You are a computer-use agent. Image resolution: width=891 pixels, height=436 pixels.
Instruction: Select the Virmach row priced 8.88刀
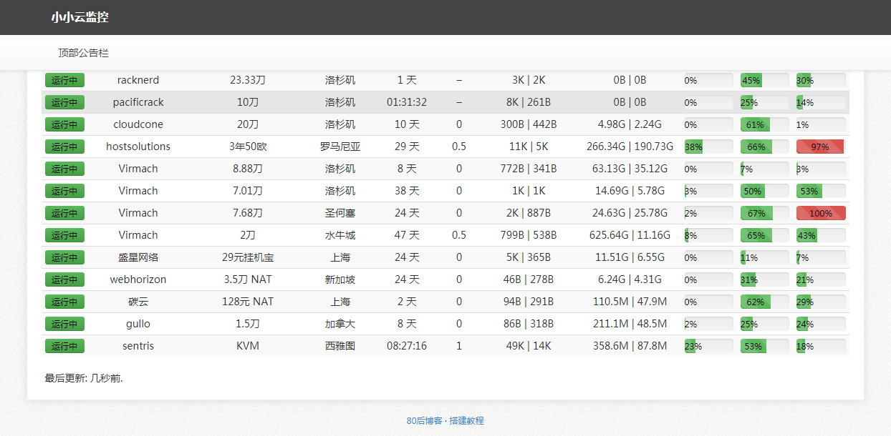[248, 169]
